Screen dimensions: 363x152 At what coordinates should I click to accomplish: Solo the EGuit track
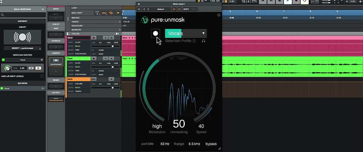click(106, 38)
